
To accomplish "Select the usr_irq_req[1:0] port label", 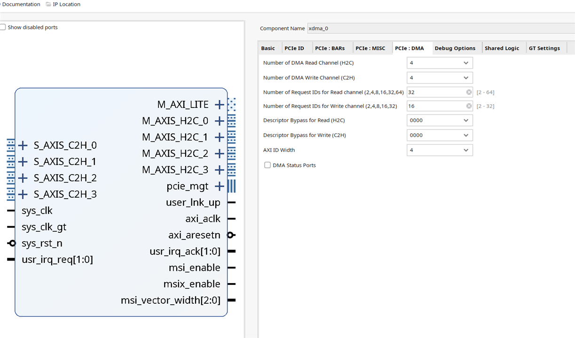I will click(57, 260).
